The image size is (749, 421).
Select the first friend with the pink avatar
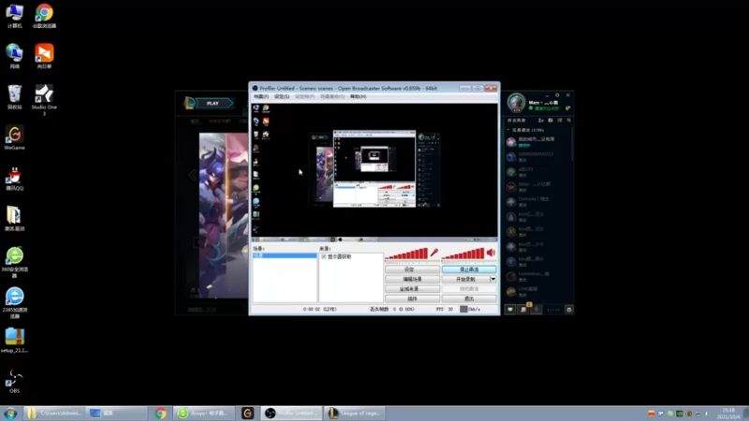[537, 142]
